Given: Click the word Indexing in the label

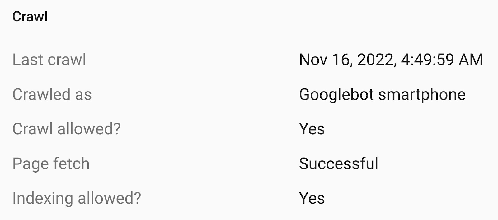Looking at the screenshot, I should pos(43,198).
